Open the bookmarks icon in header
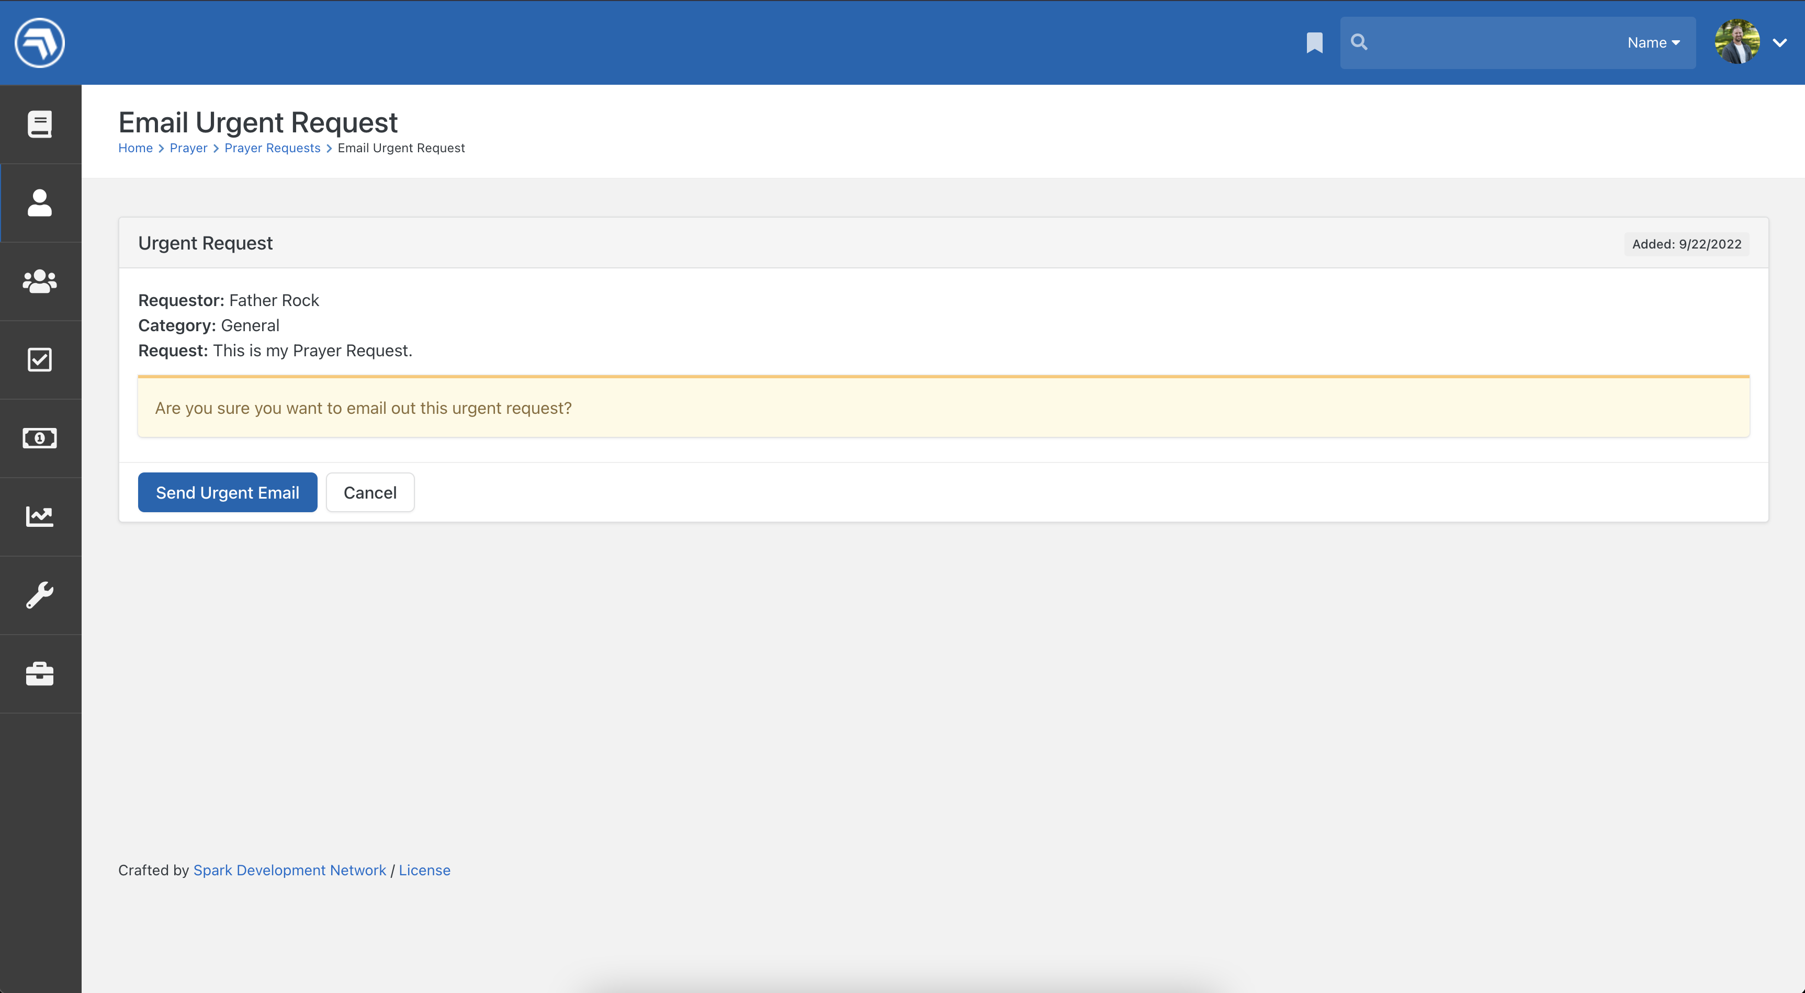The height and width of the screenshot is (993, 1805). coord(1314,43)
